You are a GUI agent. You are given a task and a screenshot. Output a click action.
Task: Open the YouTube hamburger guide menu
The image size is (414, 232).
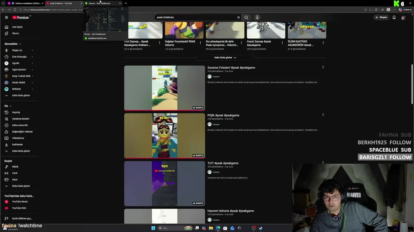coord(6,17)
